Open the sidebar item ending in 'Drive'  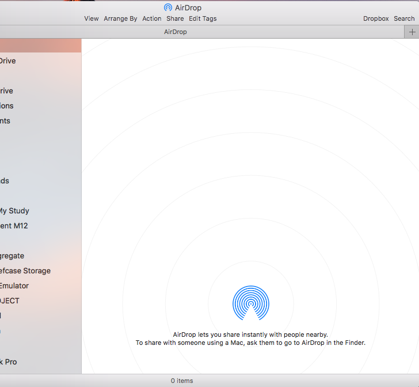(41, 61)
